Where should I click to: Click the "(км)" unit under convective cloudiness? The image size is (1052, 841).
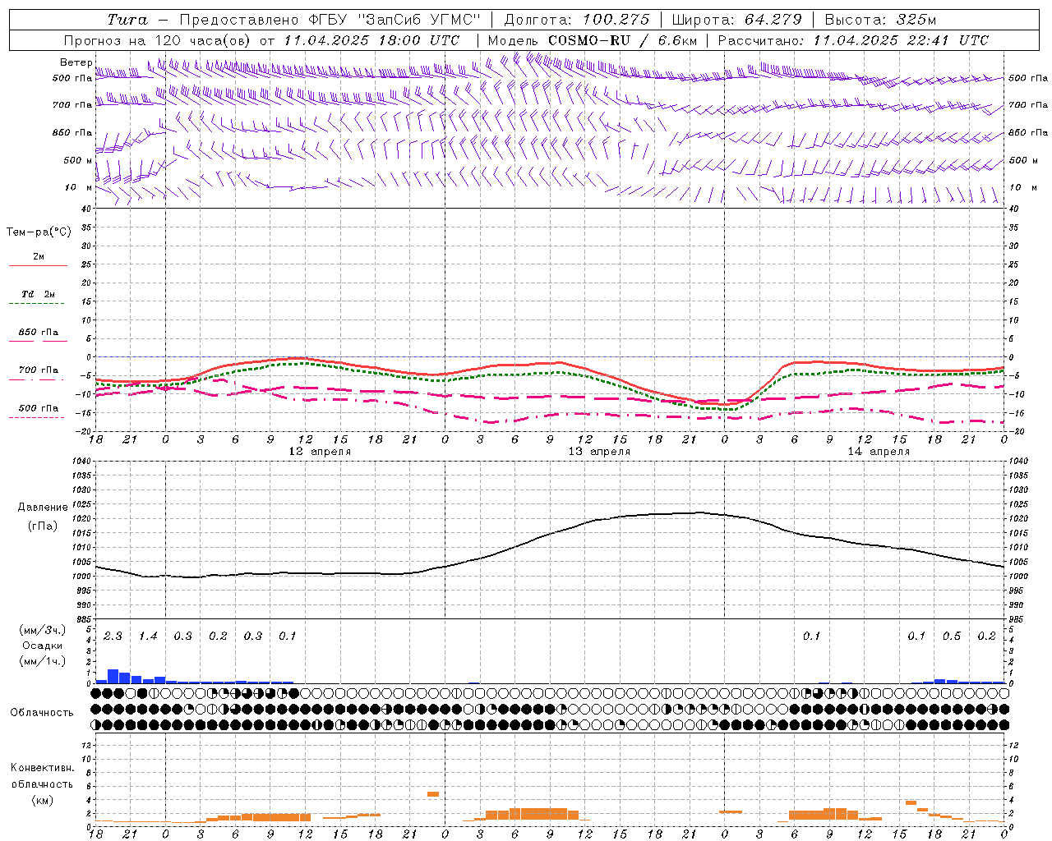(x=42, y=800)
